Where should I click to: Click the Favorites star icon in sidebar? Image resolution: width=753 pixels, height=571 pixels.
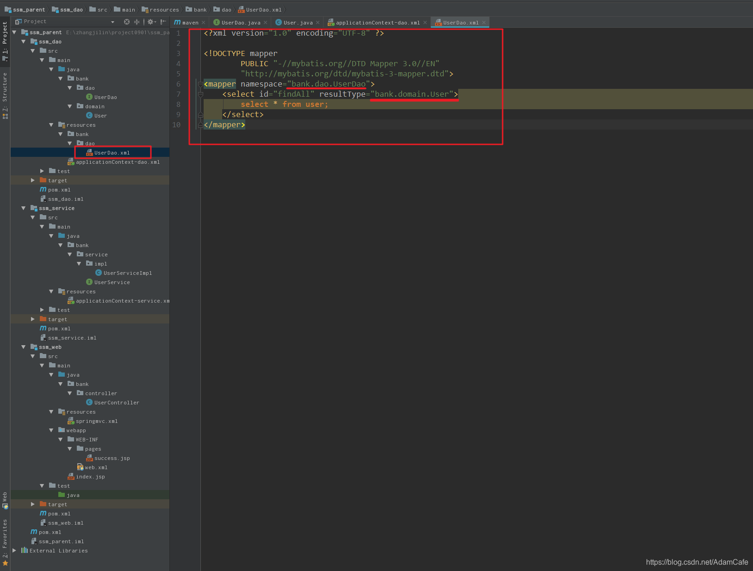point(5,563)
